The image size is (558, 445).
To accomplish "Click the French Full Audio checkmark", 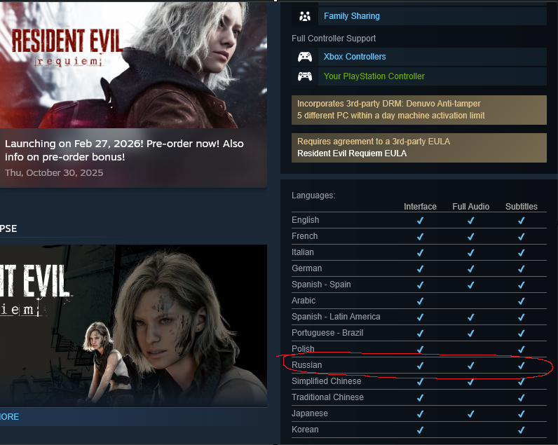I will click(x=471, y=237).
